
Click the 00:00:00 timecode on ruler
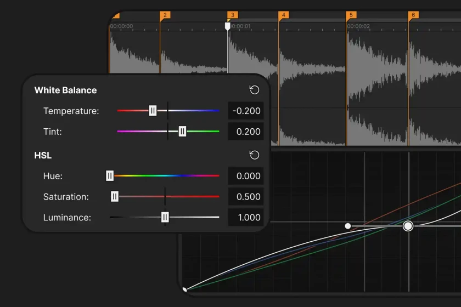[x=121, y=26]
